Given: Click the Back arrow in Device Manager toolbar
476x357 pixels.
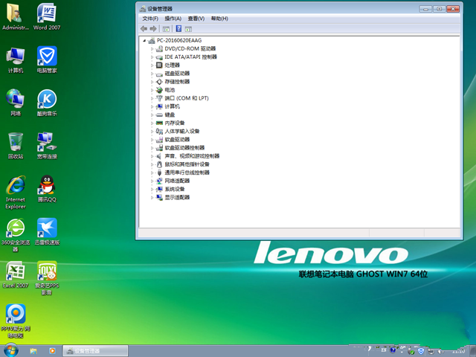Looking at the screenshot, I should point(144,29).
